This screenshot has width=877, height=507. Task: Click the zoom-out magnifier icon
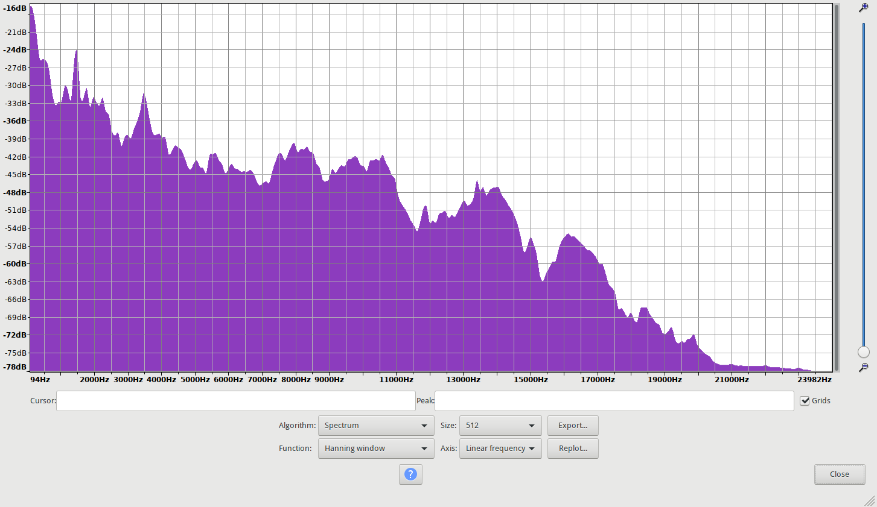pyautogui.click(x=864, y=367)
